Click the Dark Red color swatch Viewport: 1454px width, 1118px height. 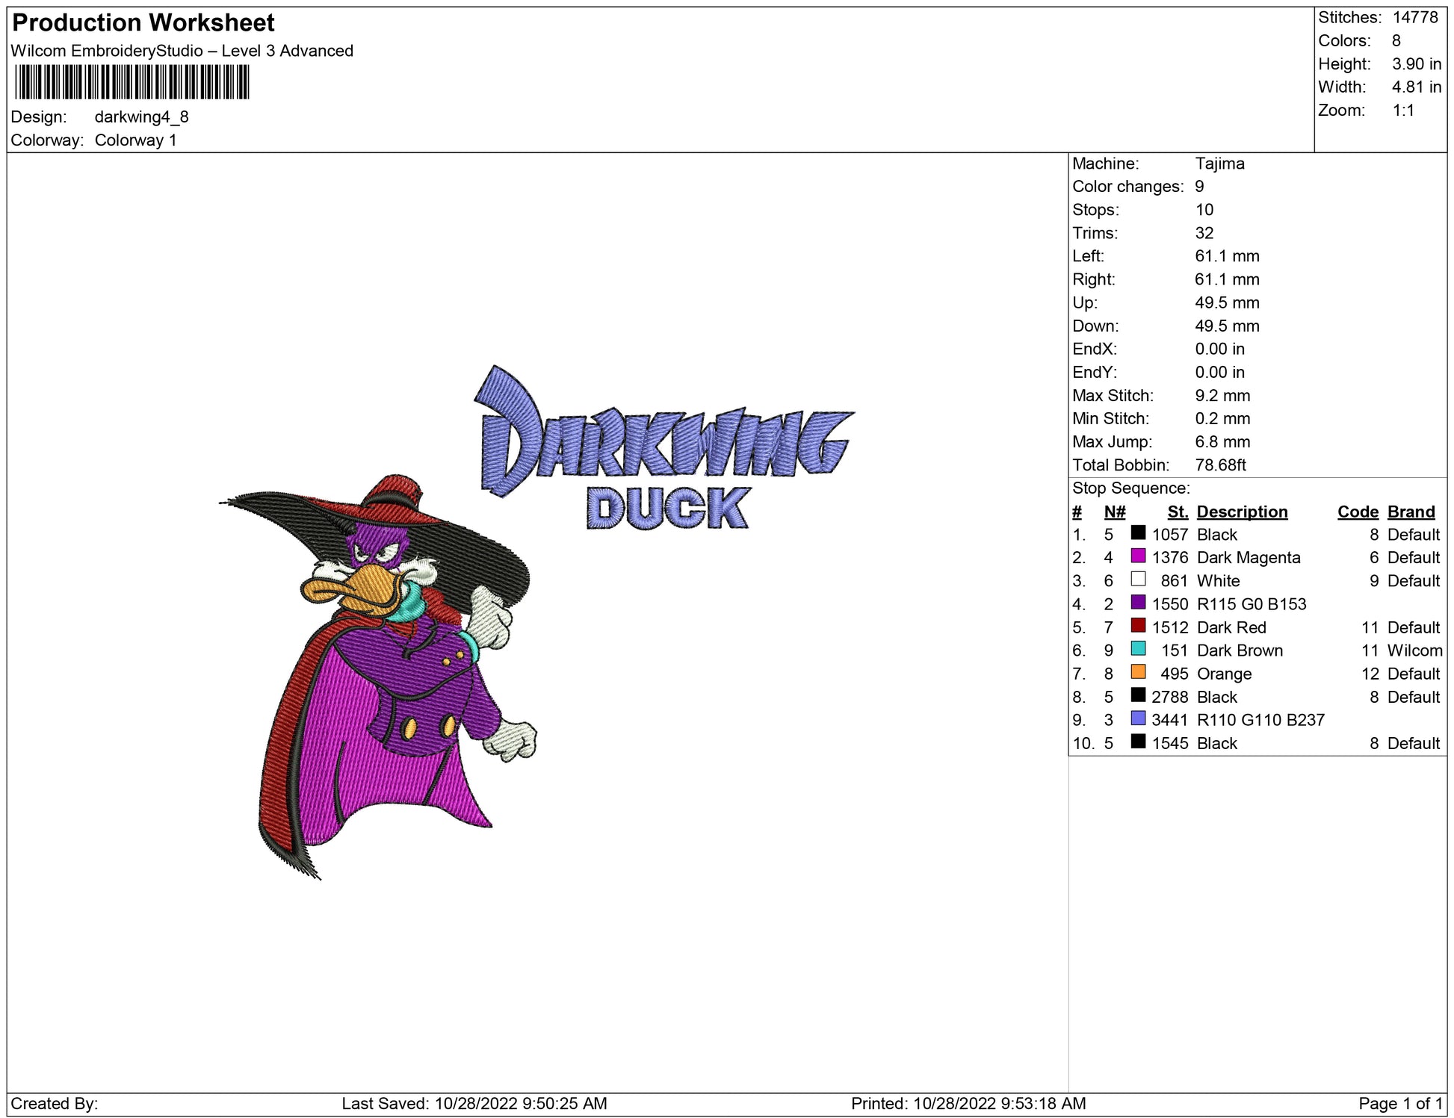1138,626
